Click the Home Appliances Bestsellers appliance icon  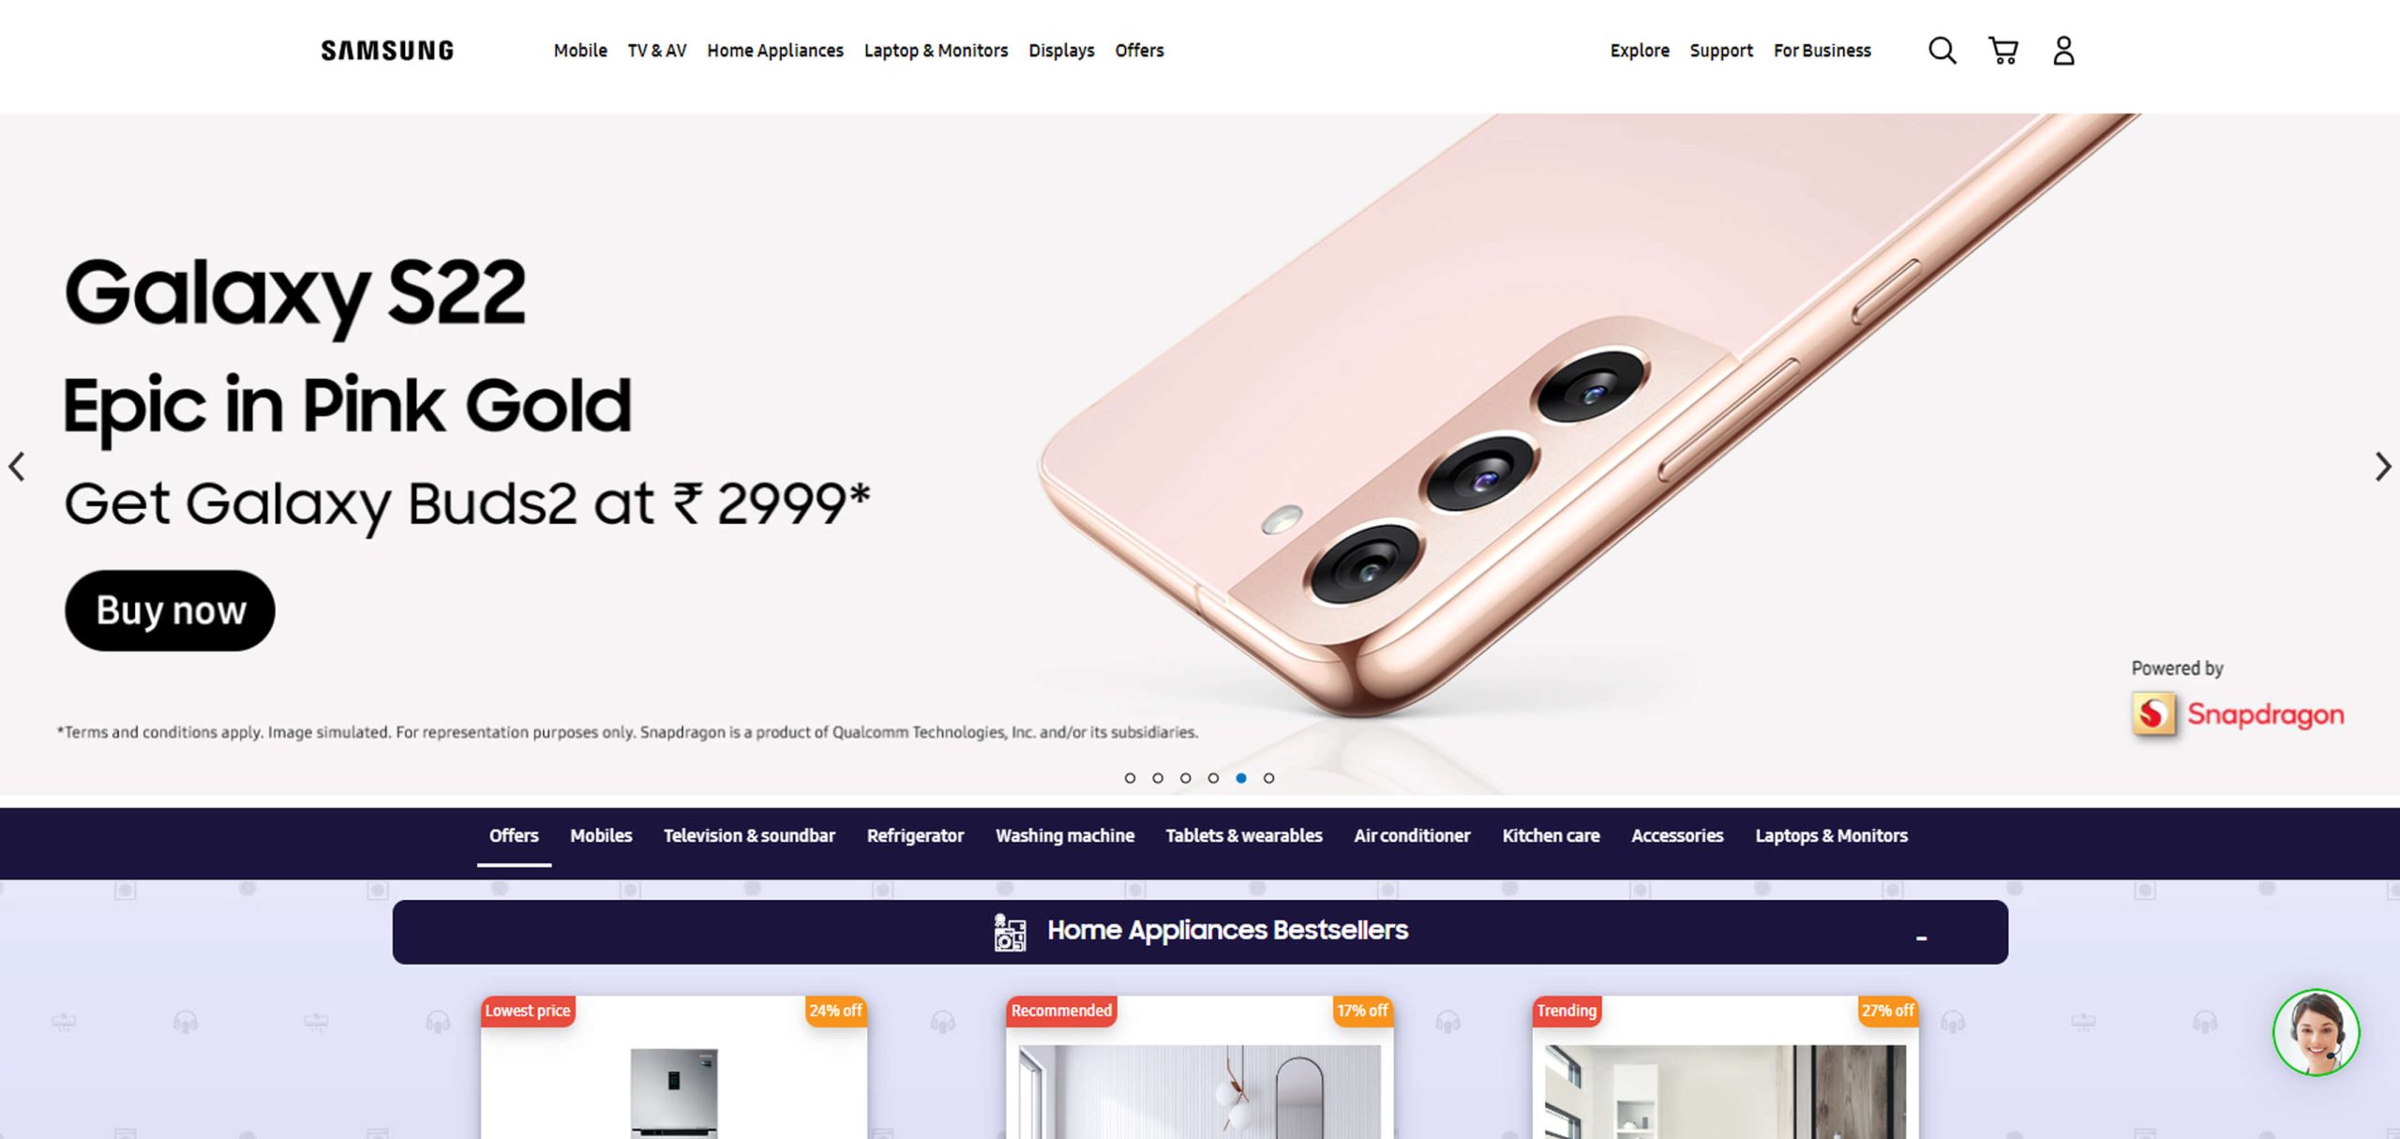pyautogui.click(x=1010, y=932)
